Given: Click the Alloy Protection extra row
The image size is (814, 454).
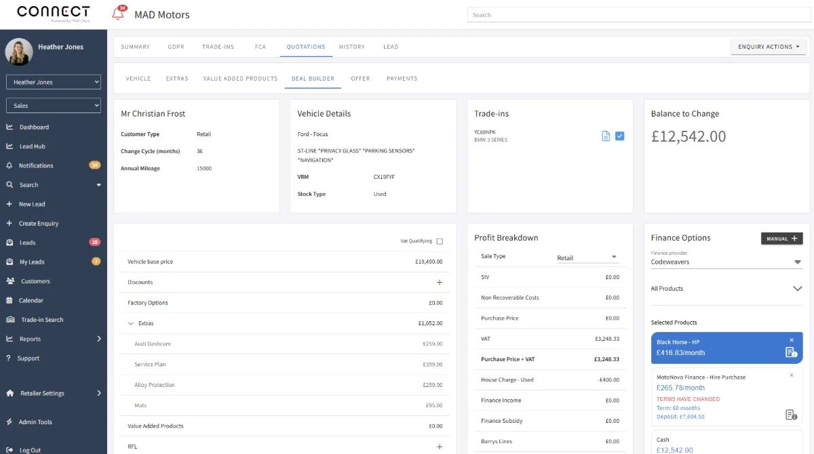Looking at the screenshot, I should [x=285, y=385].
